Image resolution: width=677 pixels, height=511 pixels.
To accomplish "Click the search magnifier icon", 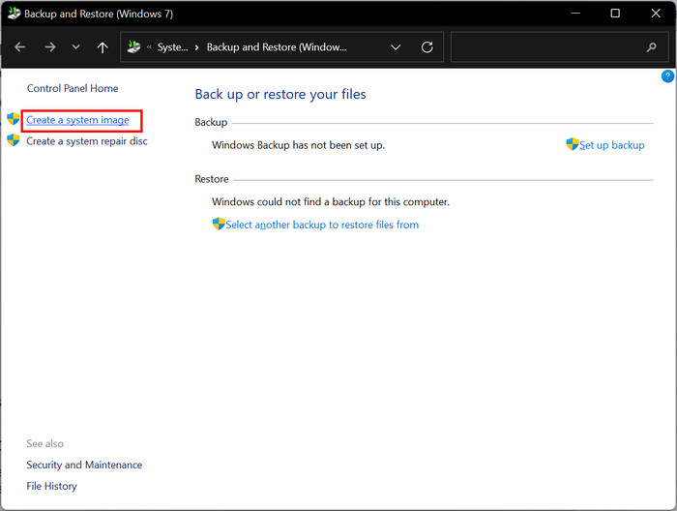I will [x=652, y=47].
